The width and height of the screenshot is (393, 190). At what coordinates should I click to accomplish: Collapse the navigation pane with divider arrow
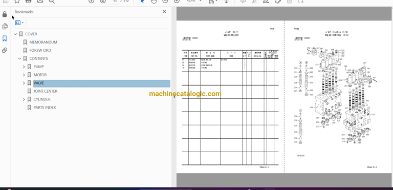coord(174,97)
